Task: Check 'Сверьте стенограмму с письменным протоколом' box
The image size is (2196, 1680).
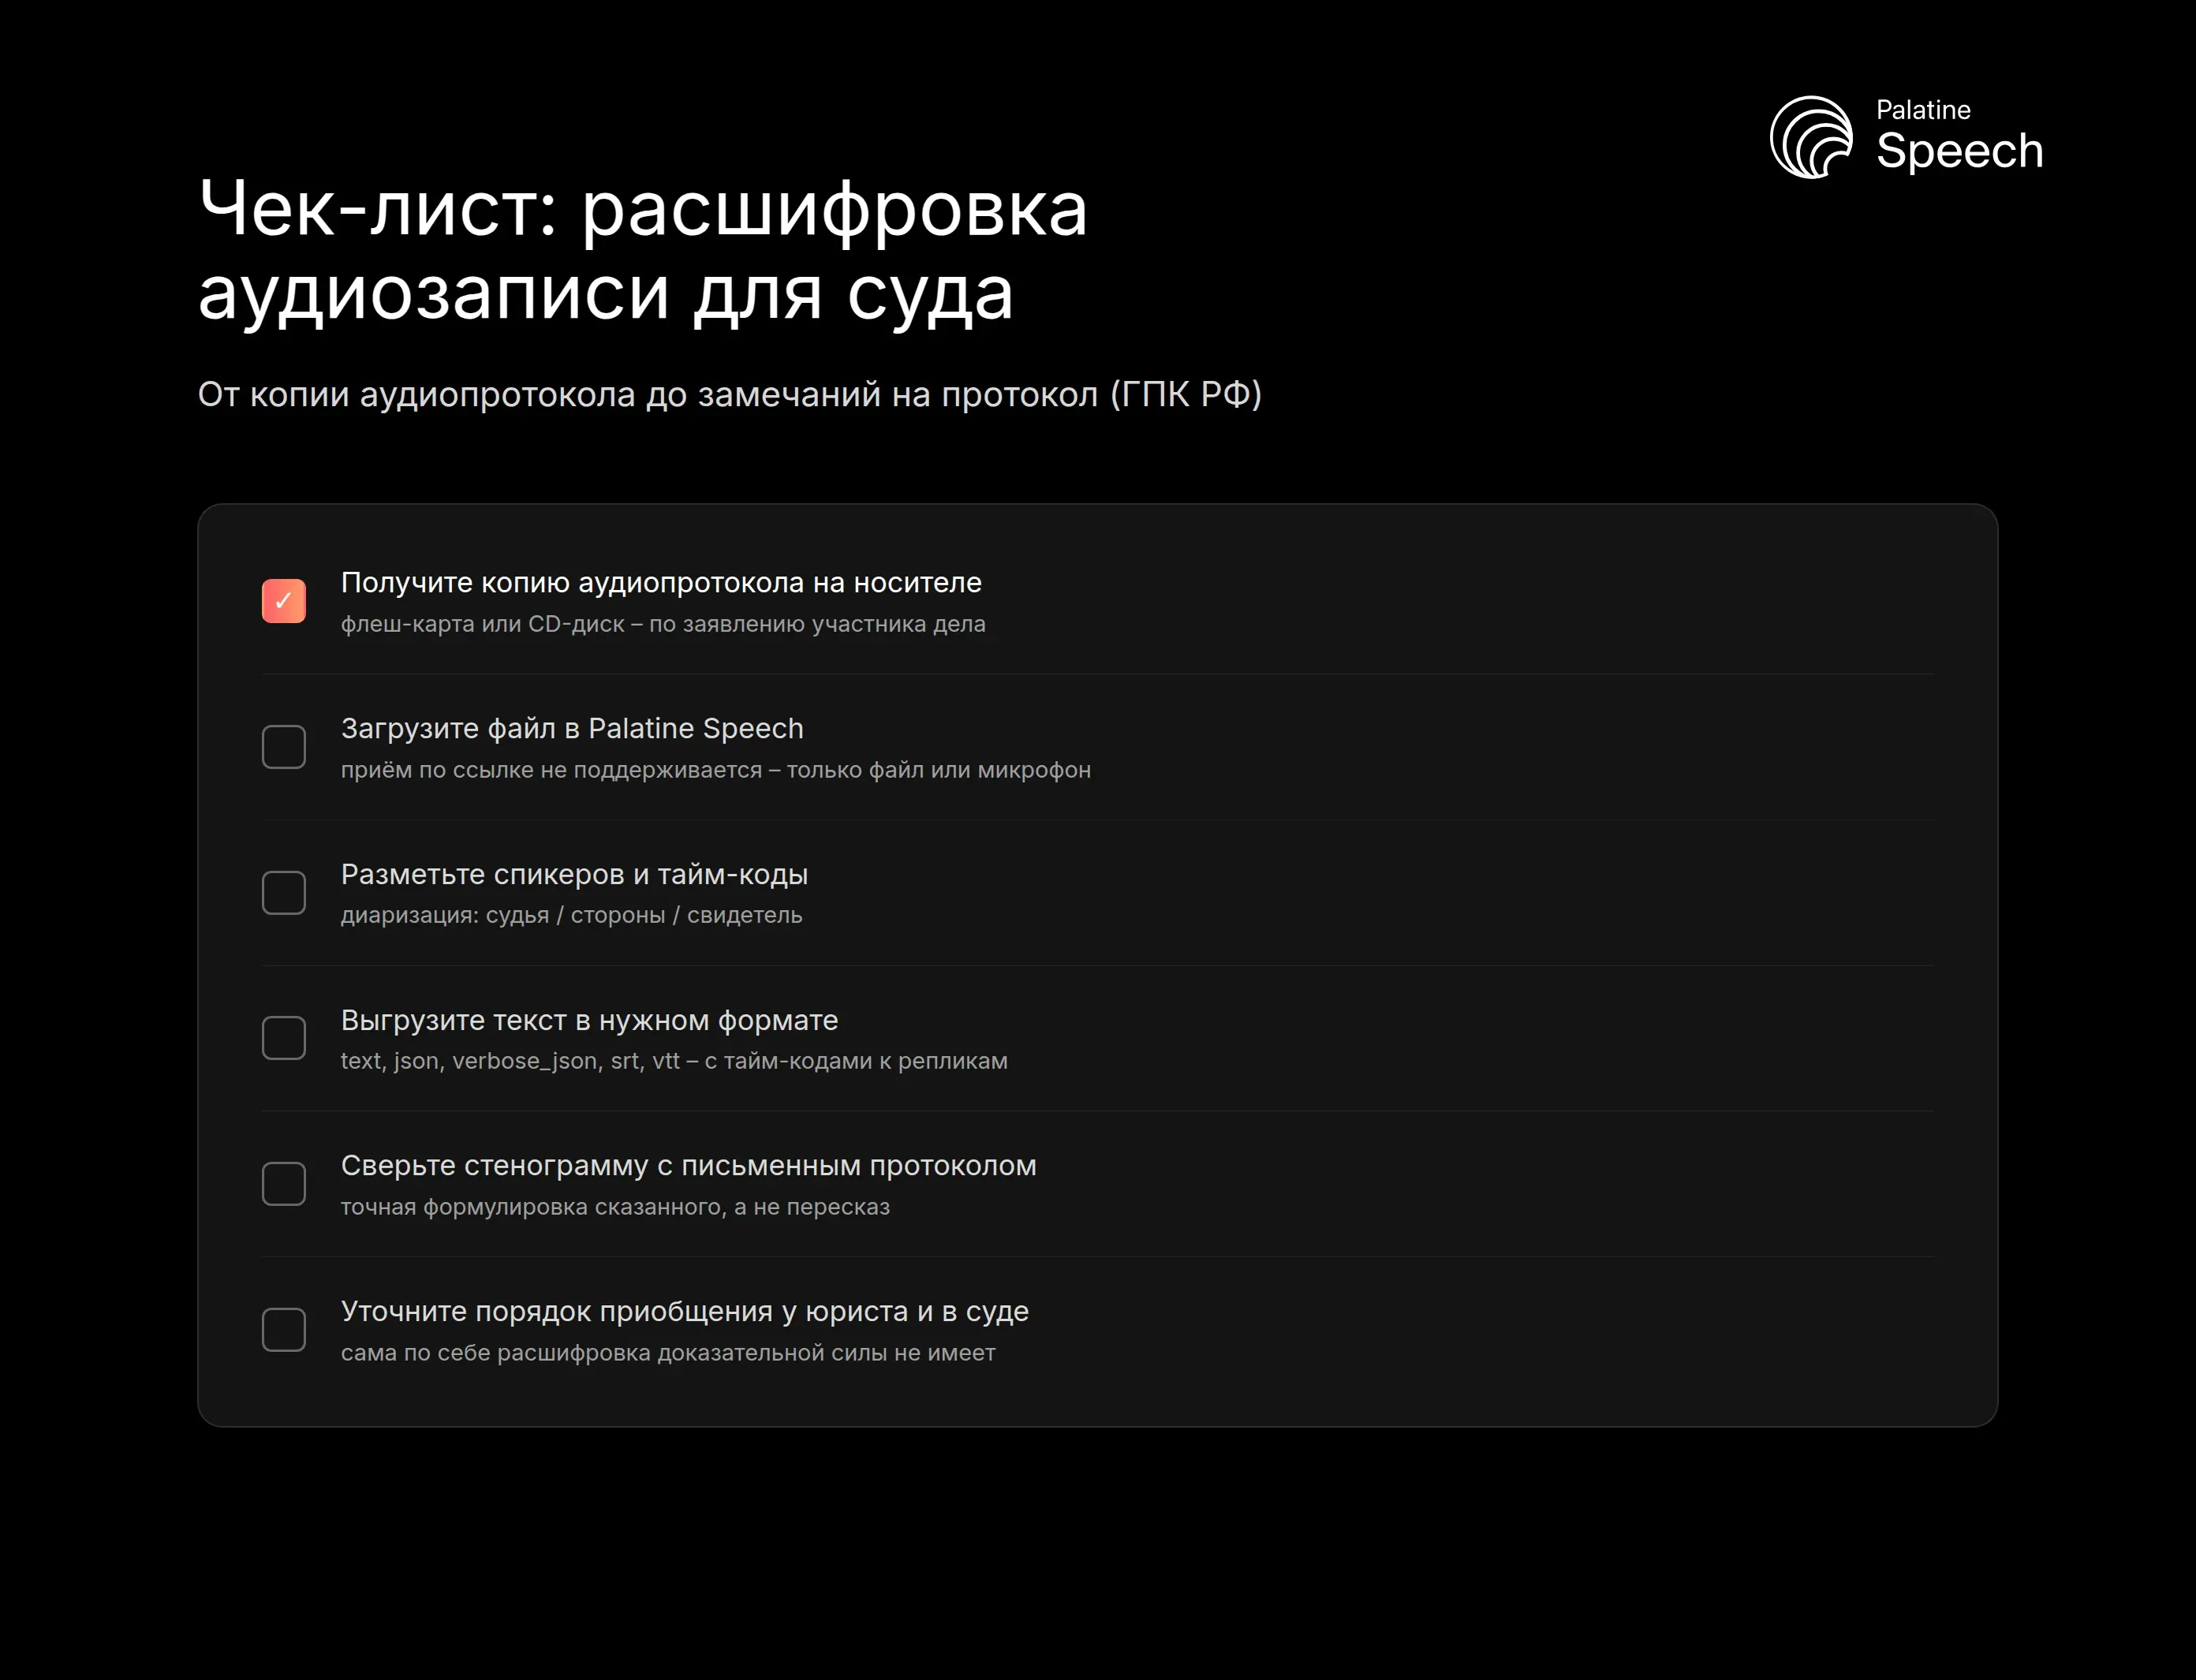Action: click(x=284, y=1184)
